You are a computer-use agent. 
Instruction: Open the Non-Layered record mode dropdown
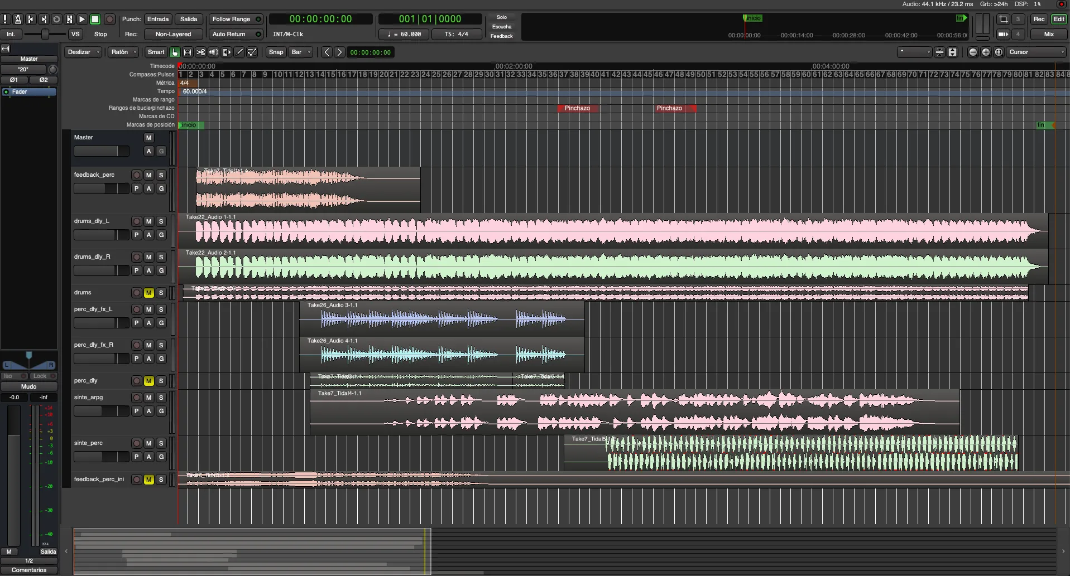point(173,34)
